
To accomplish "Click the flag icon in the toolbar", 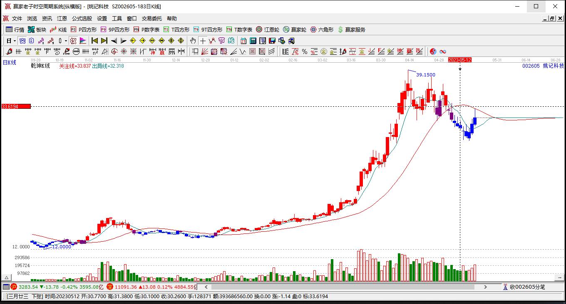I will click(83, 41).
